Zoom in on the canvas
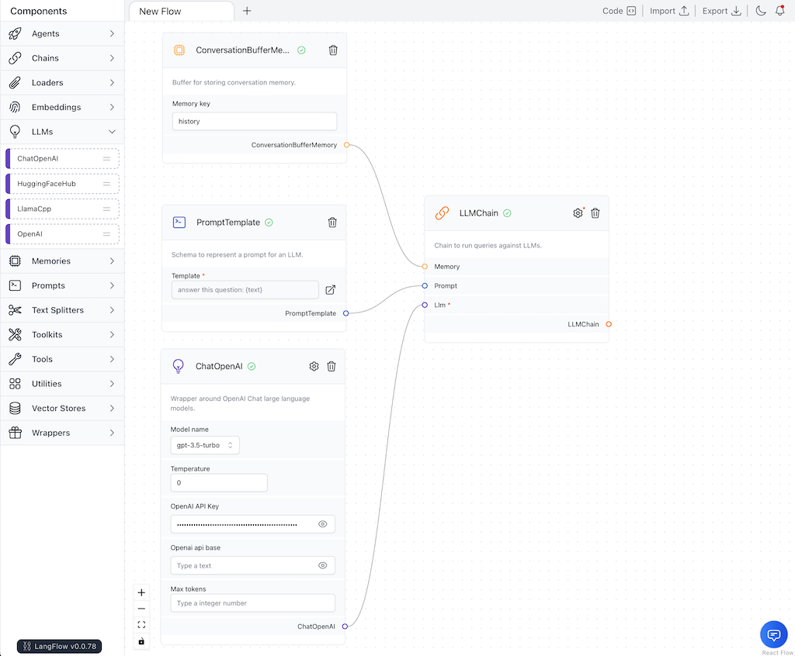The width and height of the screenshot is (795, 656). click(141, 592)
